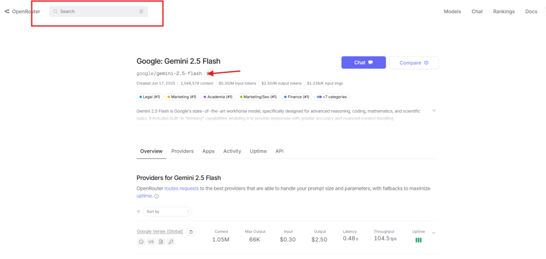The height and width of the screenshot is (259, 546).
Task: Click the Academia (#1) category badge
Action: point(218,97)
